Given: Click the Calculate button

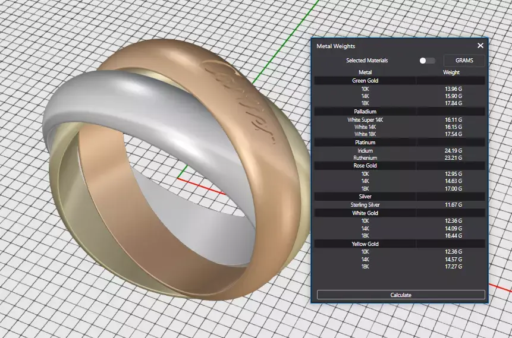Looking at the screenshot, I should click(x=401, y=295).
